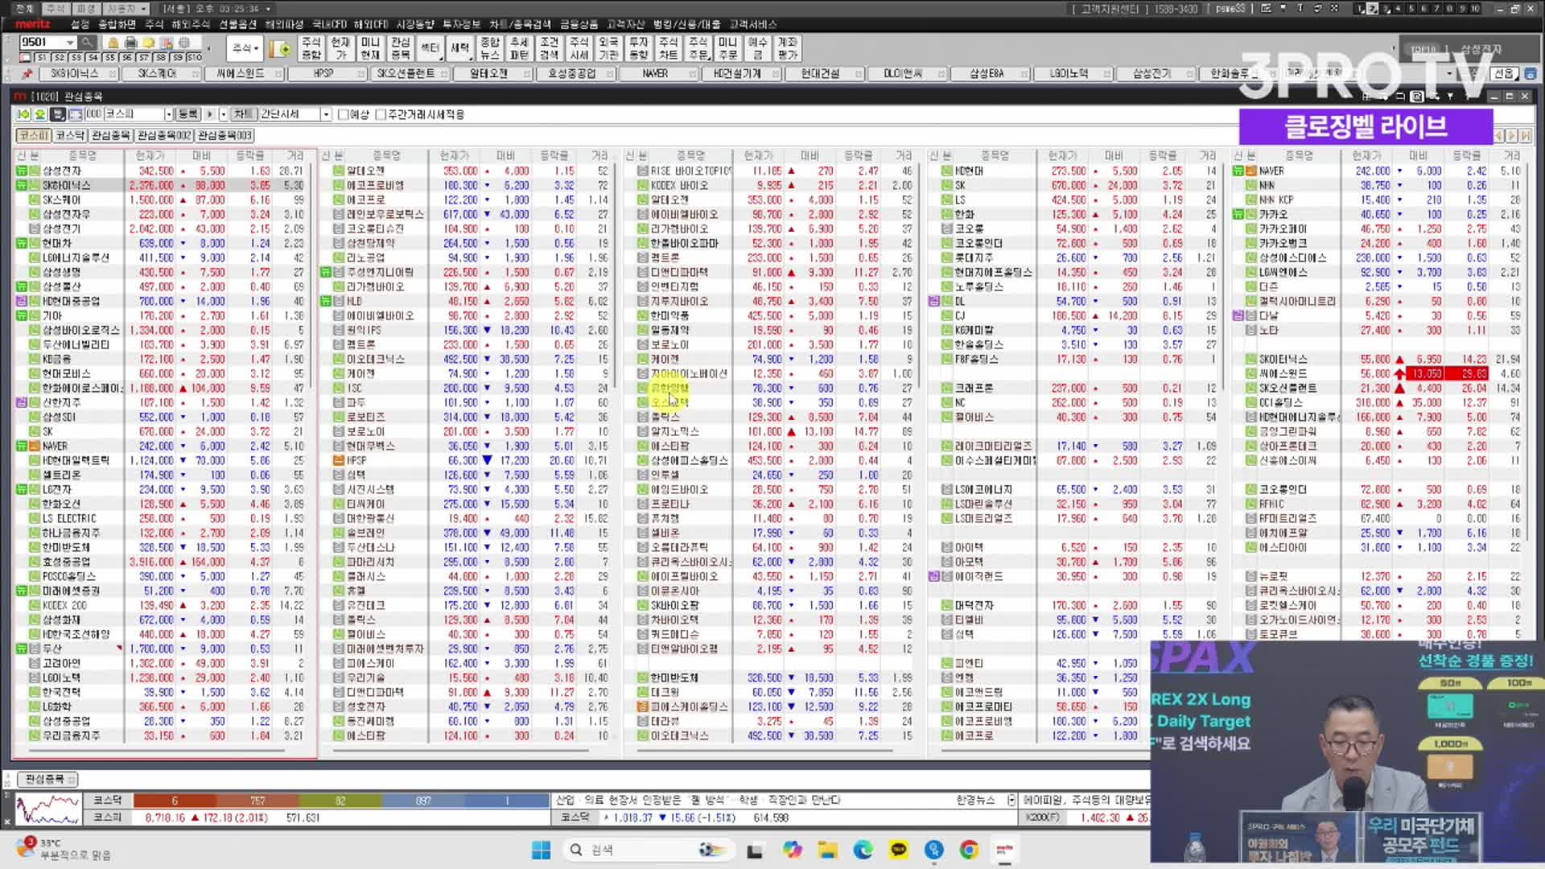Click the 조건검색 toolbar button

549,49
